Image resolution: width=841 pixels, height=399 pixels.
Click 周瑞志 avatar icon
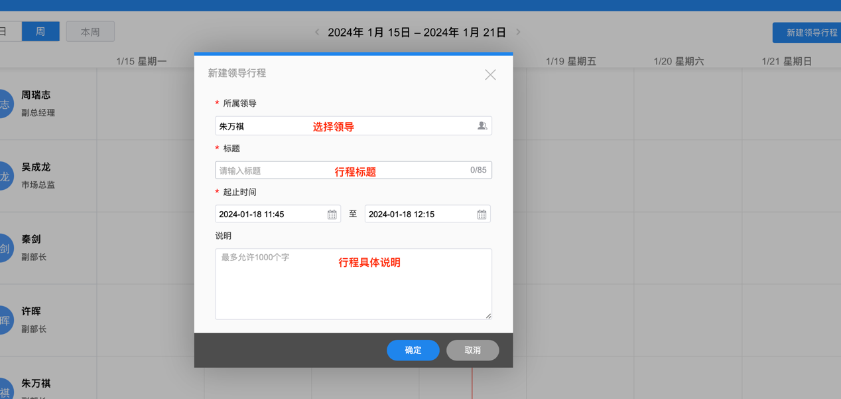[5, 104]
